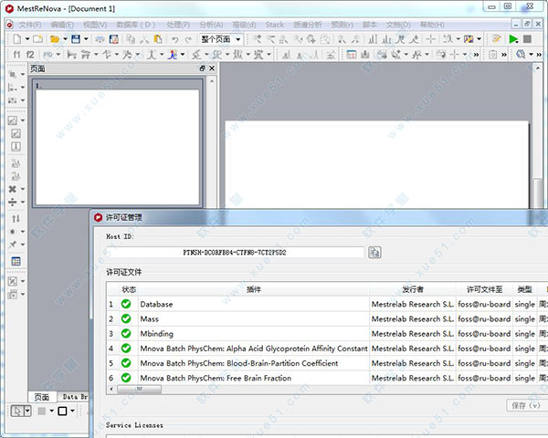Expand the New document dropdown arrow
The image size is (548, 438).
26,39
